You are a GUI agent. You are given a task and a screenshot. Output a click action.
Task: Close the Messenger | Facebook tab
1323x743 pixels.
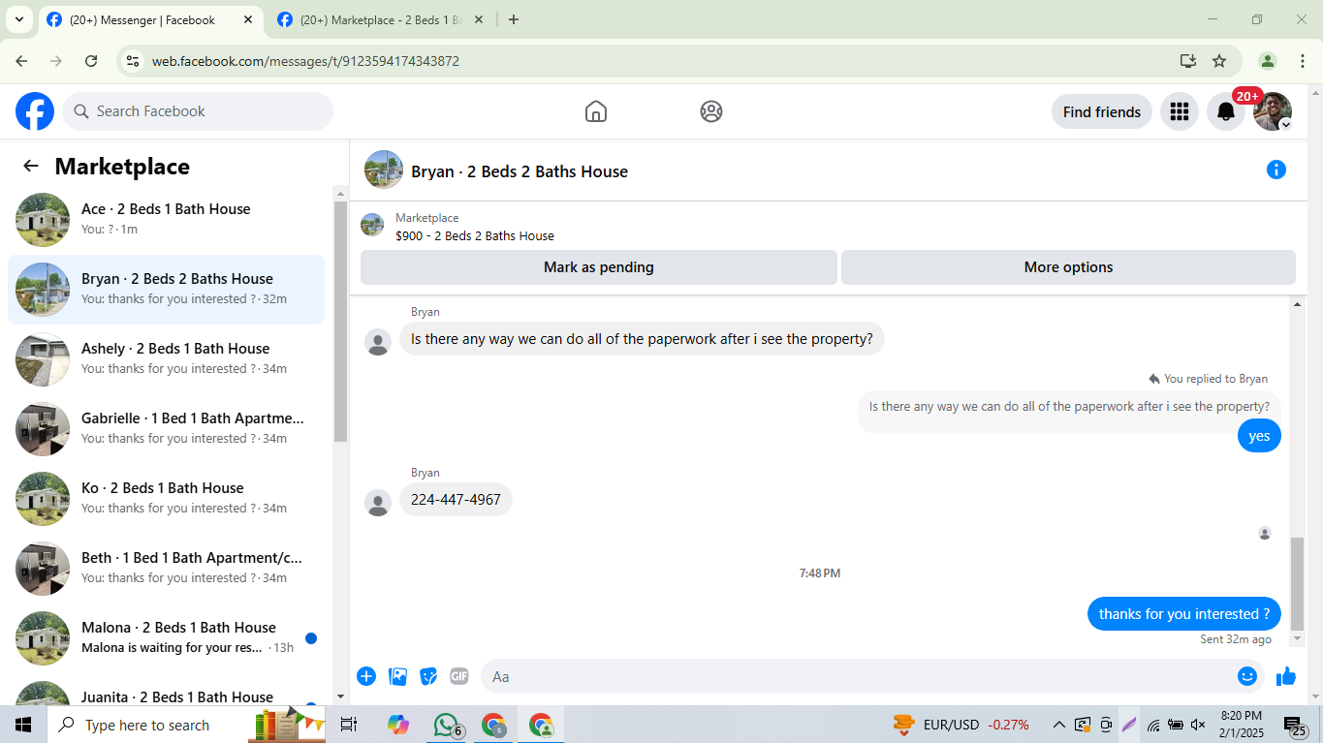[247, 19]
